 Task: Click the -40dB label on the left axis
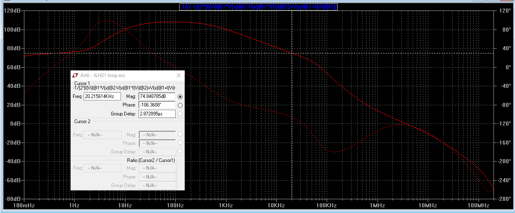tap(13, 162)
